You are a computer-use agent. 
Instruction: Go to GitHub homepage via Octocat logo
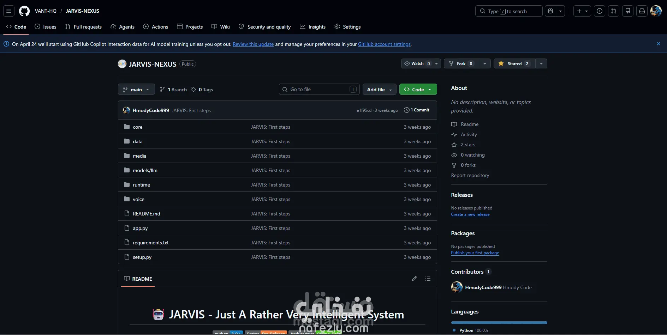(24, 11)
